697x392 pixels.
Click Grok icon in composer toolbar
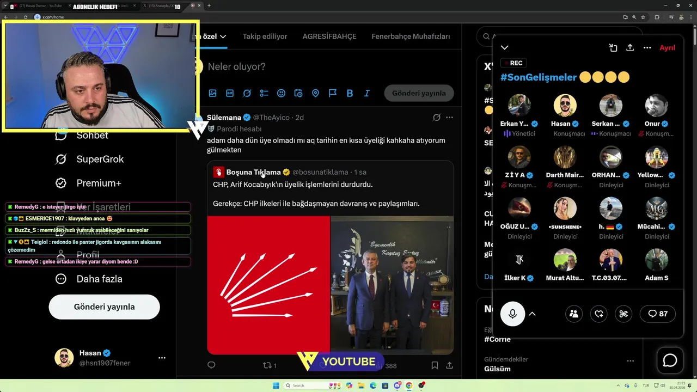click(247, 93)
